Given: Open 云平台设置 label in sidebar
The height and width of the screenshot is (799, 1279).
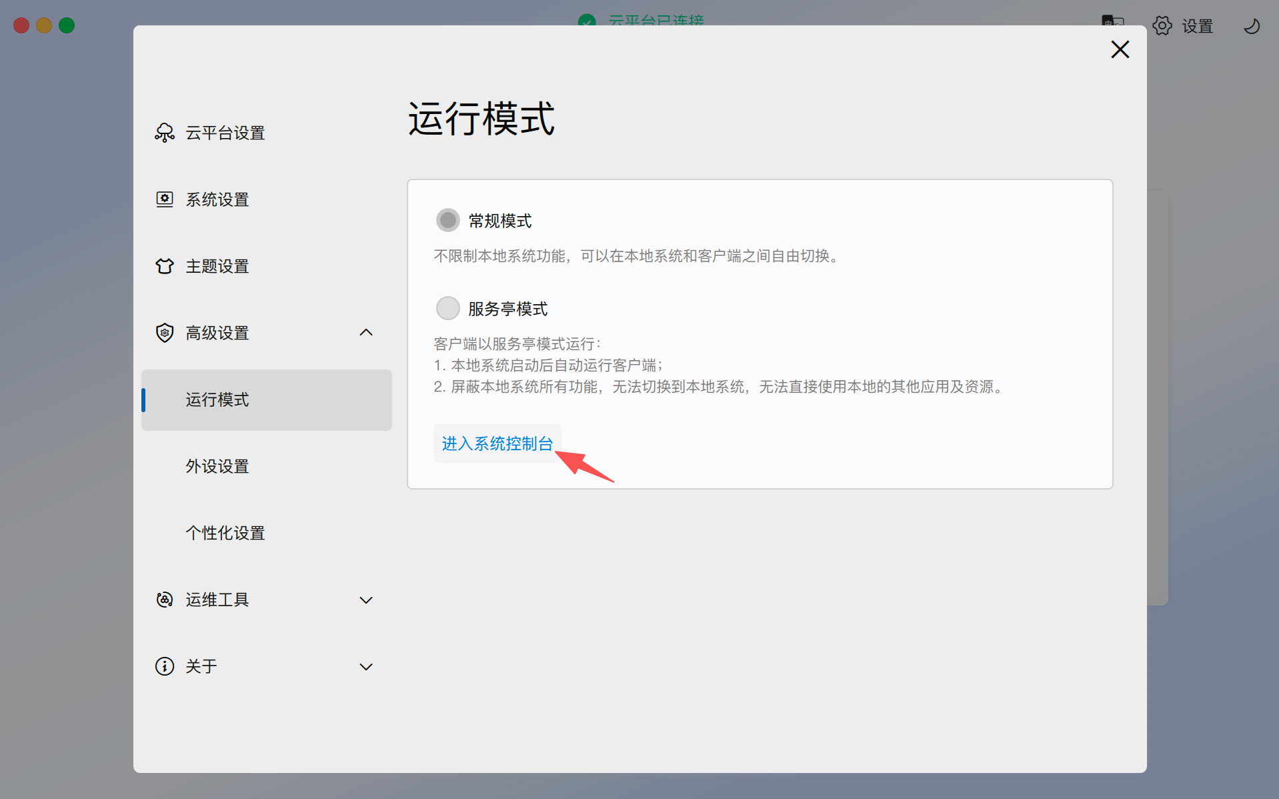Looking at the screenshot, I should pos(225,133).
